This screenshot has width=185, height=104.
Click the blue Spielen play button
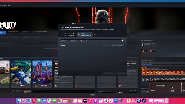click(2, 33)
